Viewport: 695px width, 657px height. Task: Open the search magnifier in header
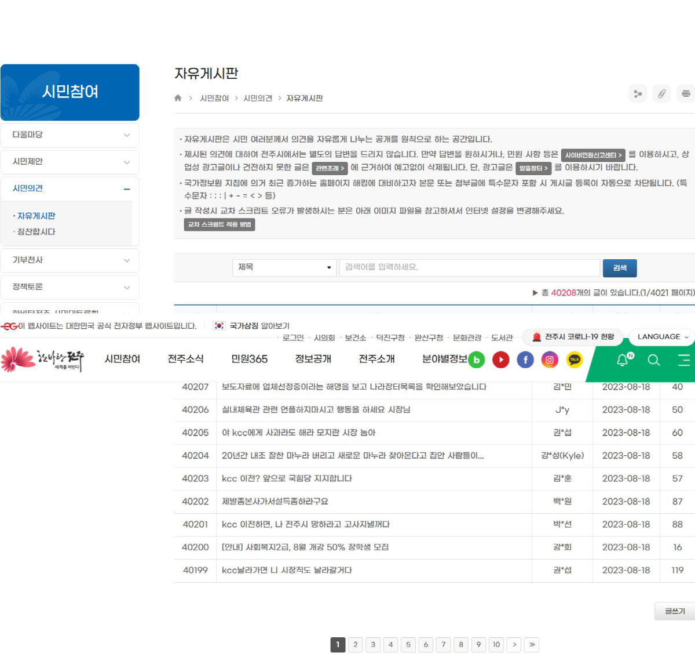click(x=654, y=360)
